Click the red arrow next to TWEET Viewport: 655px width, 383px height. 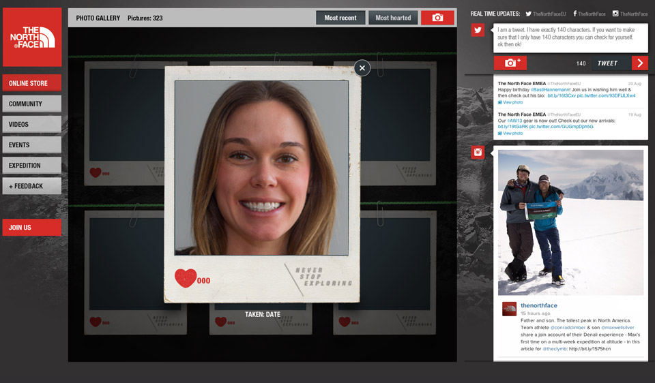pos(640,63)
